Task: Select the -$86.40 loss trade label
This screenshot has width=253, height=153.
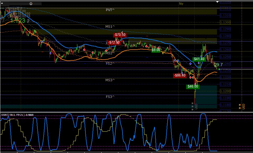Action: click(x=180, y=75)
